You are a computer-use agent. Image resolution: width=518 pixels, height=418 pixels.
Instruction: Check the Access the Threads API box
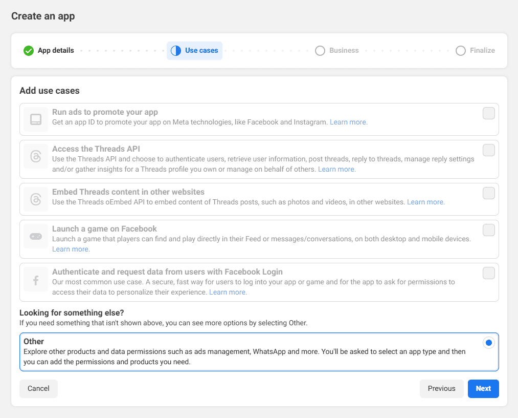[489, 150]
